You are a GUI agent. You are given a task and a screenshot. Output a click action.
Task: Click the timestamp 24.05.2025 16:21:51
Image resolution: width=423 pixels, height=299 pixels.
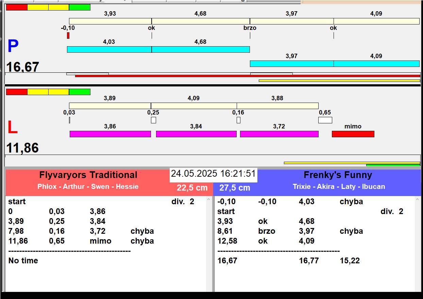click(x=213, y=174)
